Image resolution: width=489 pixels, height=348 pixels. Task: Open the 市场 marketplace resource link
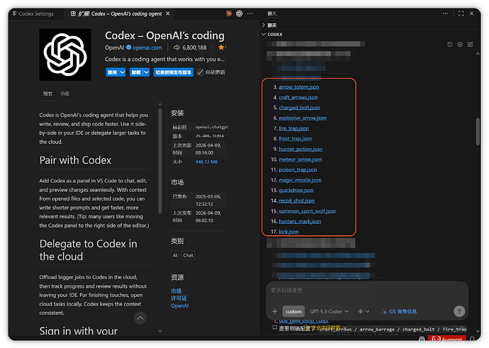pyautogui.click(x=176, y=291)
